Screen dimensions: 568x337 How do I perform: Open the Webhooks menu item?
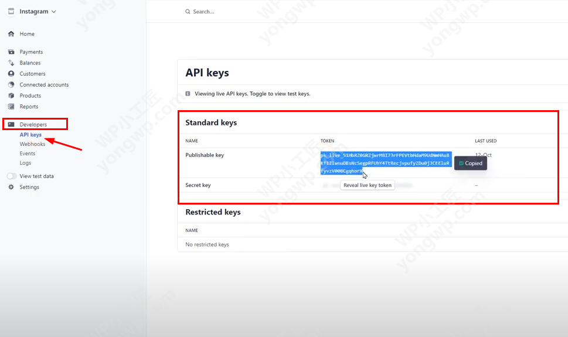(x=32, y=144)
